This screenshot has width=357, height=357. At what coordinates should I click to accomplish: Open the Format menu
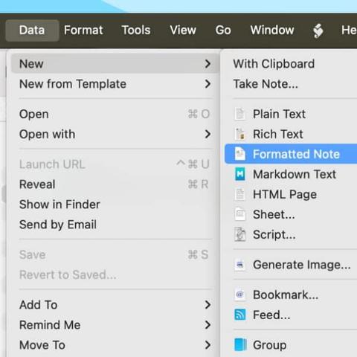[x=83, y=30]
